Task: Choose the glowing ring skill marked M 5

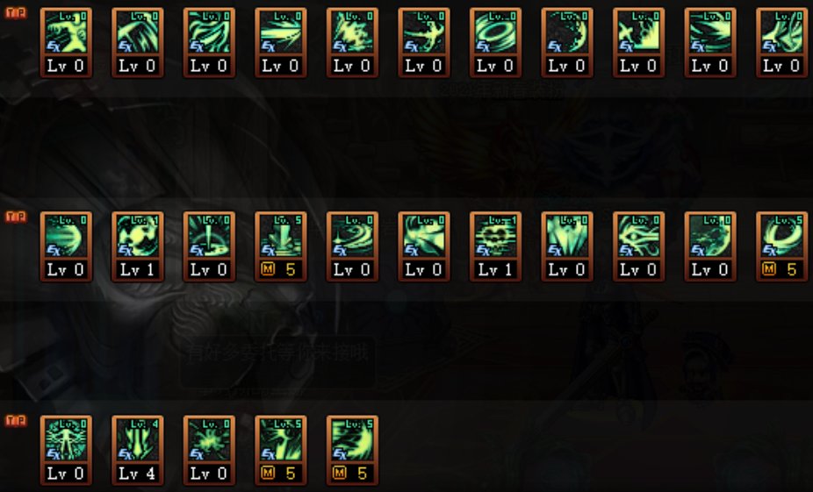Action: tap(781, 237)
